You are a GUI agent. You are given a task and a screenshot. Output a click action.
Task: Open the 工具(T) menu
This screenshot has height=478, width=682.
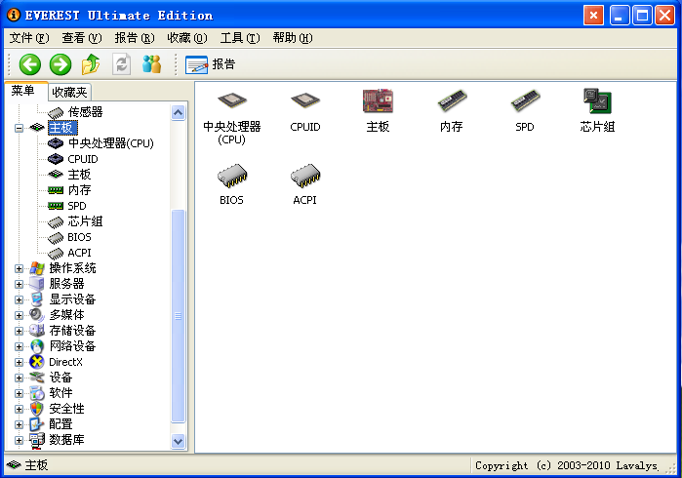click(240, 38)
